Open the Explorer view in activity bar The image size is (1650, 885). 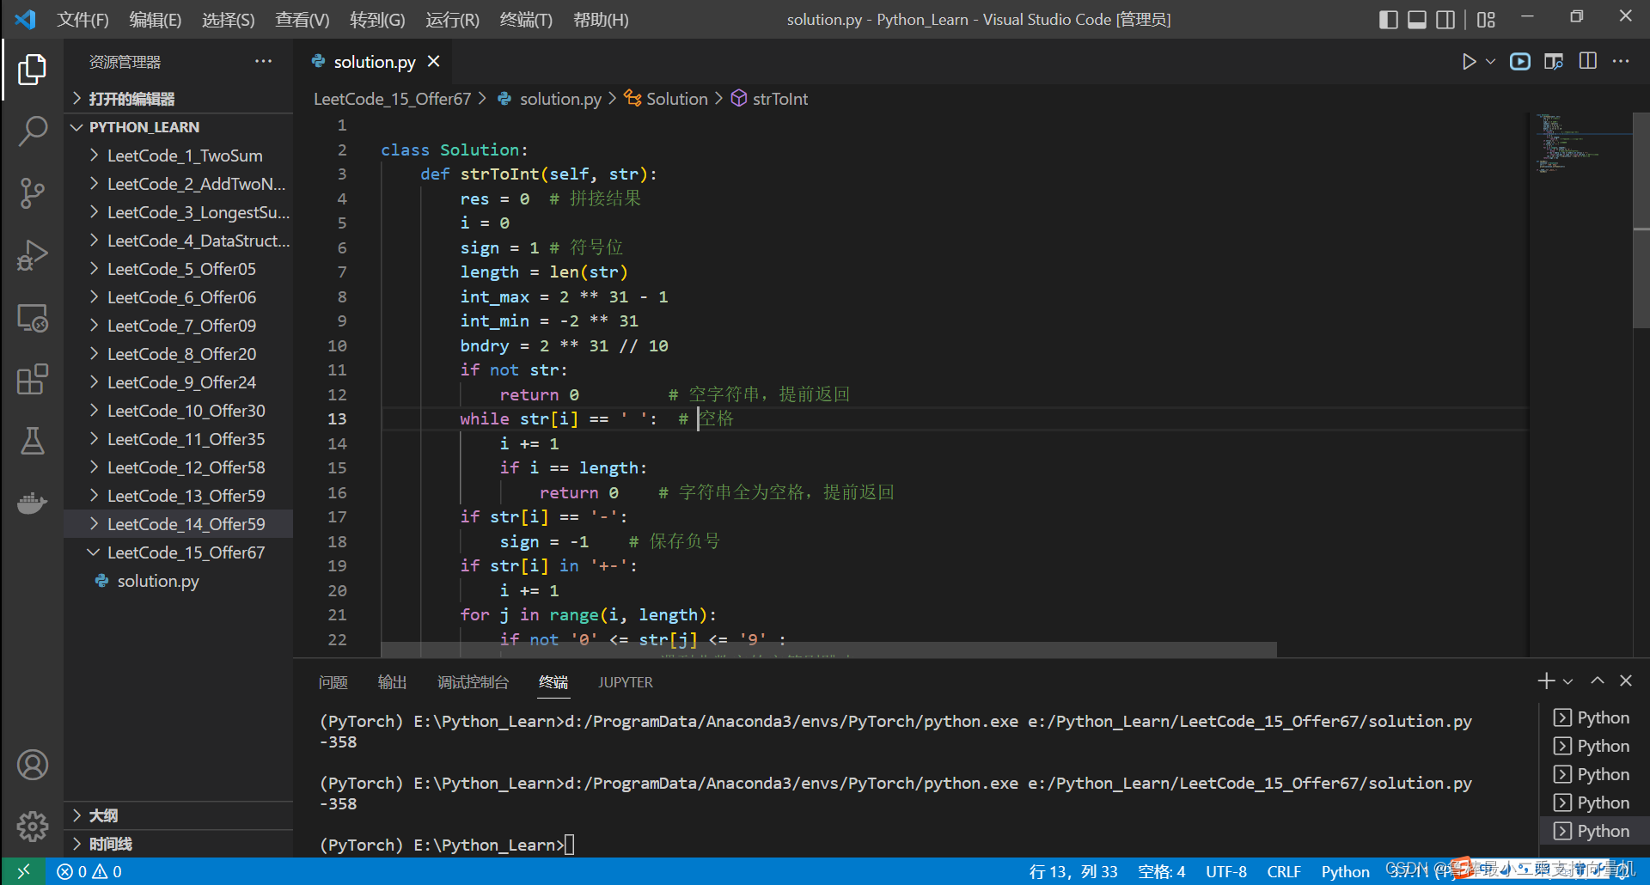pos(32,70)
